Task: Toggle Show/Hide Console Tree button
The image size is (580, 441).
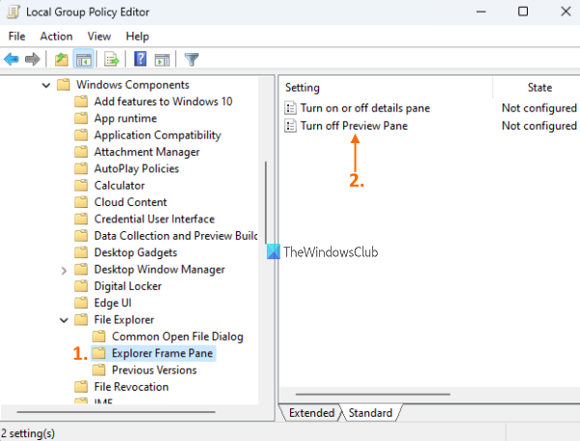Action: pyautogui.click(x=83, y=59)
